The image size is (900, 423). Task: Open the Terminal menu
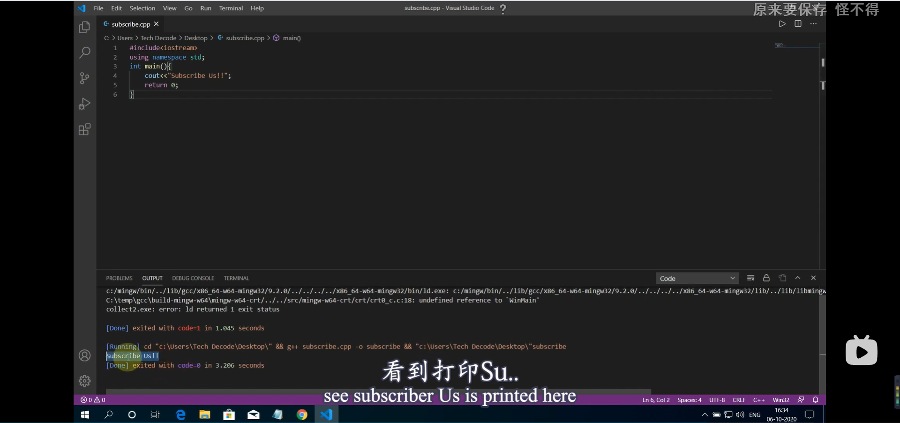231,8
